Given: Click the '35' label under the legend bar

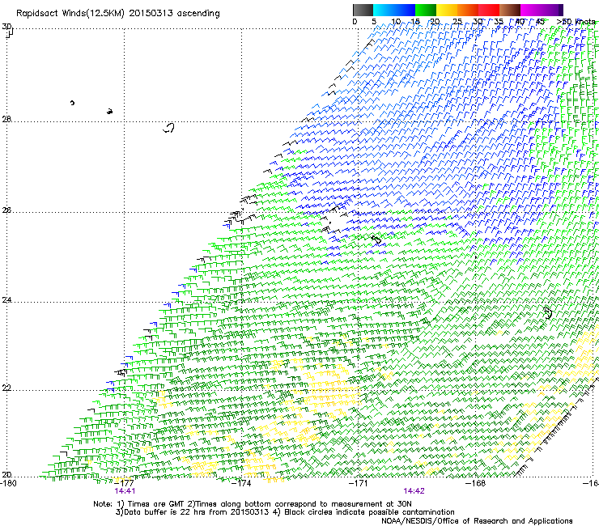Looking at the screenshot, I should [x=499, y=22].
